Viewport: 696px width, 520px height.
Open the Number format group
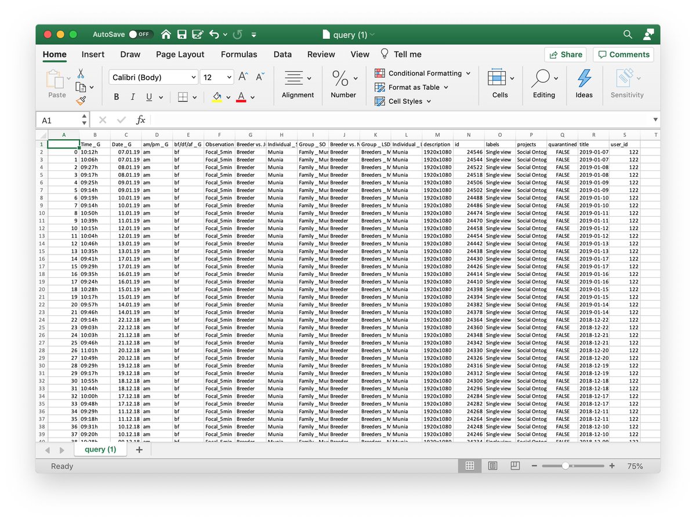point(343,85)
